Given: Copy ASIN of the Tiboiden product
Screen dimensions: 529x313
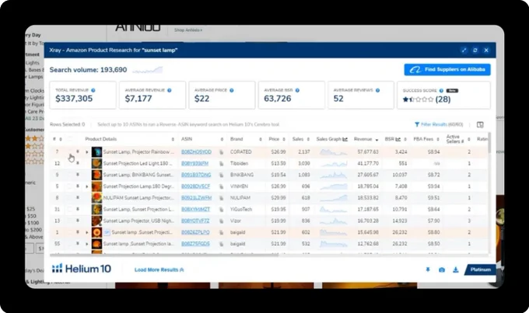Looking at the screenshot, I should [x=221, y=164].
